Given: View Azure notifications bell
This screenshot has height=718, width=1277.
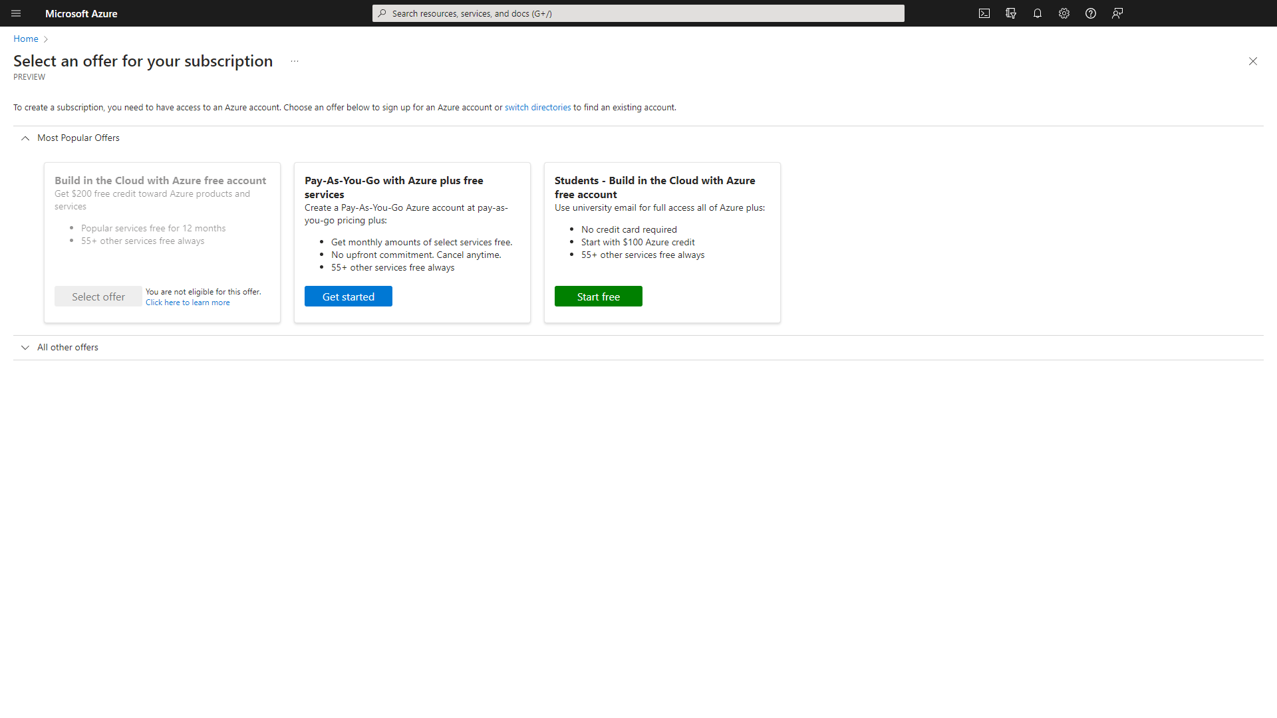Looking at the screenshot, I should coord(1038,13).
